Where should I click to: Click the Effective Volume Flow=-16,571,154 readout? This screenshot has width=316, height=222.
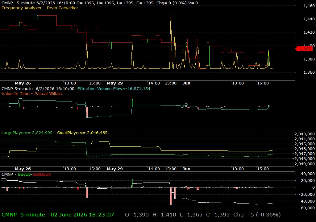114,88
